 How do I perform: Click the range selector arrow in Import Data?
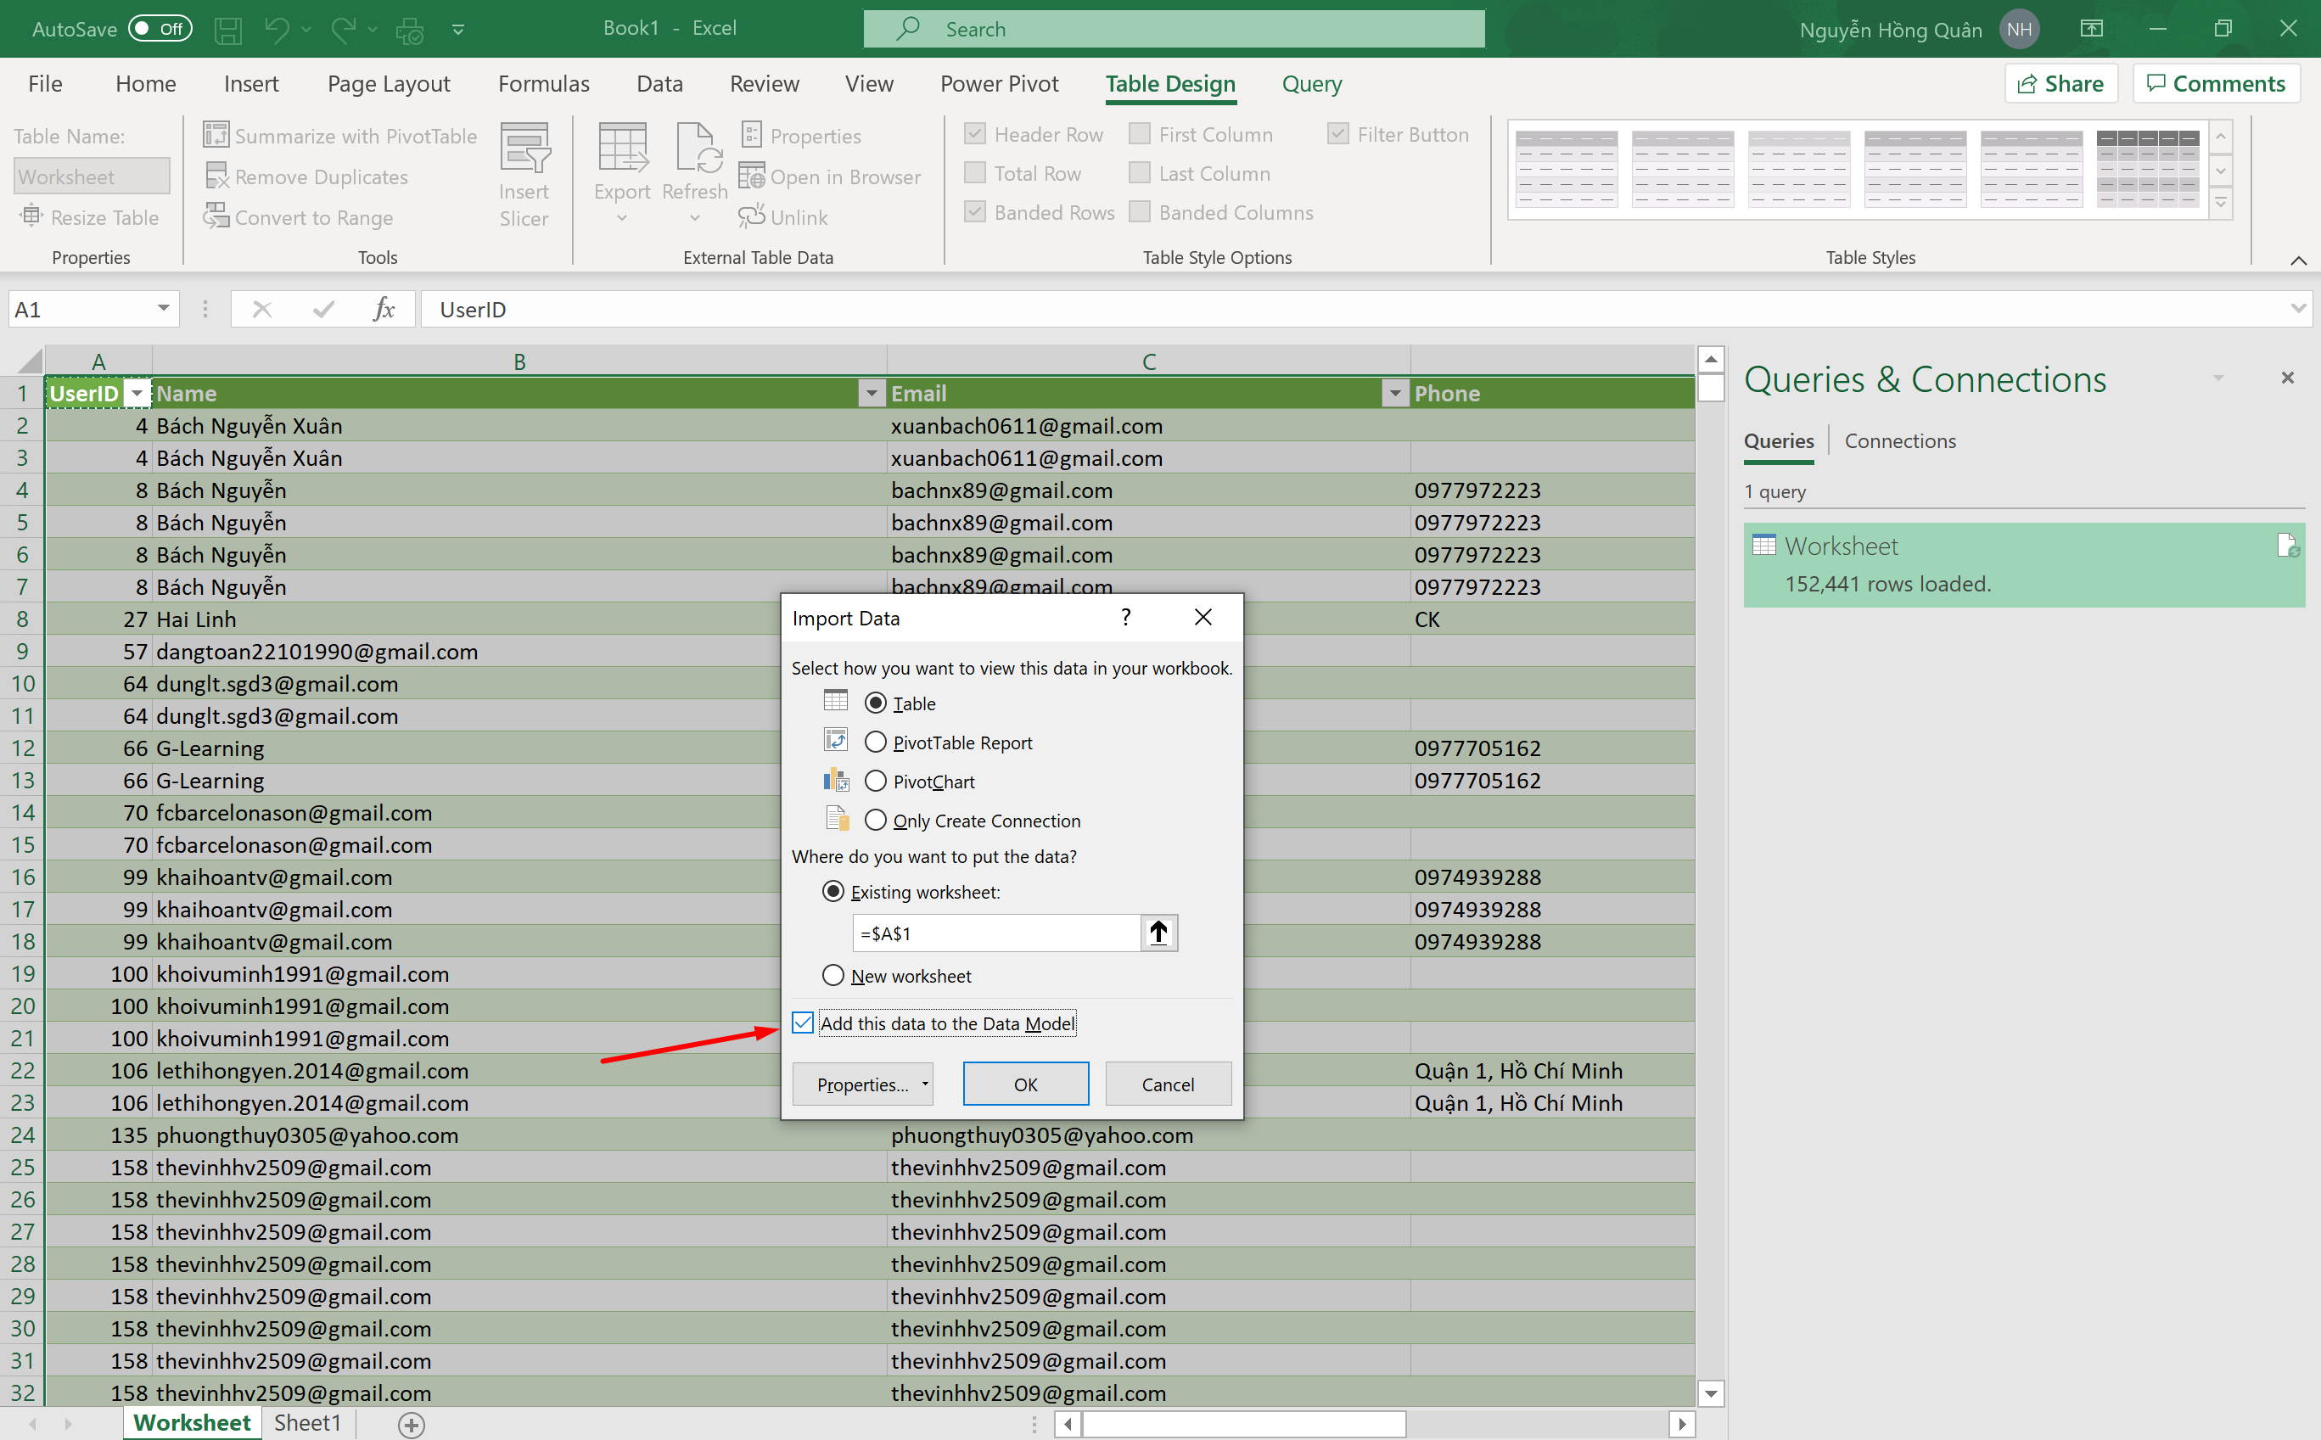click(x=1158, y=933)
